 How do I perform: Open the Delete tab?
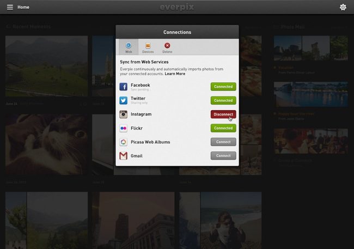[167, 48]
